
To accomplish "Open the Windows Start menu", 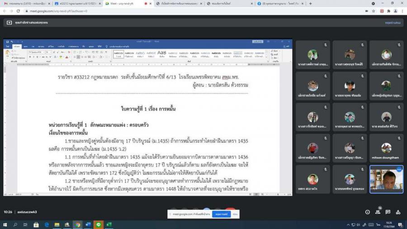I will pyautogui.click(x=5, y=224).
